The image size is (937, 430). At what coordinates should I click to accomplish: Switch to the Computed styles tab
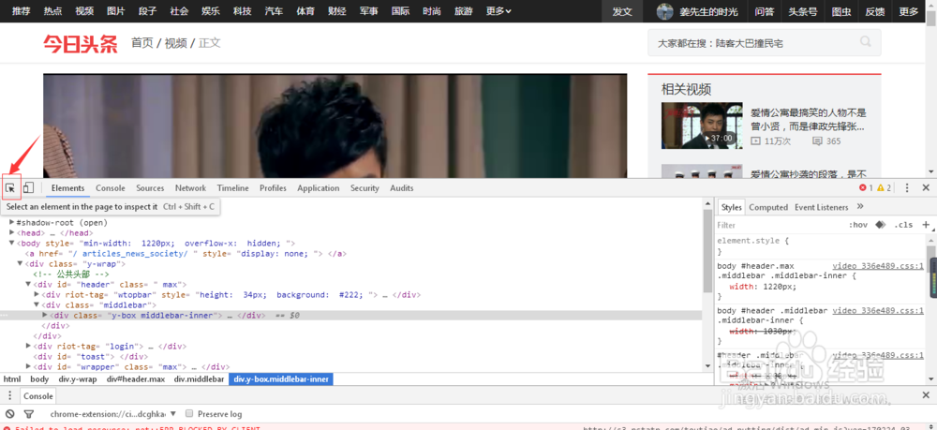[768, 207]
